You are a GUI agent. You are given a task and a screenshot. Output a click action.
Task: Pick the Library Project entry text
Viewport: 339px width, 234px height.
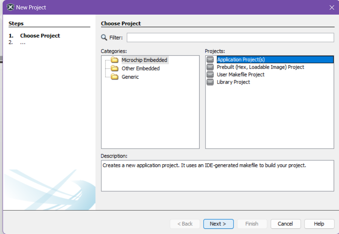(x=233, y=82)
